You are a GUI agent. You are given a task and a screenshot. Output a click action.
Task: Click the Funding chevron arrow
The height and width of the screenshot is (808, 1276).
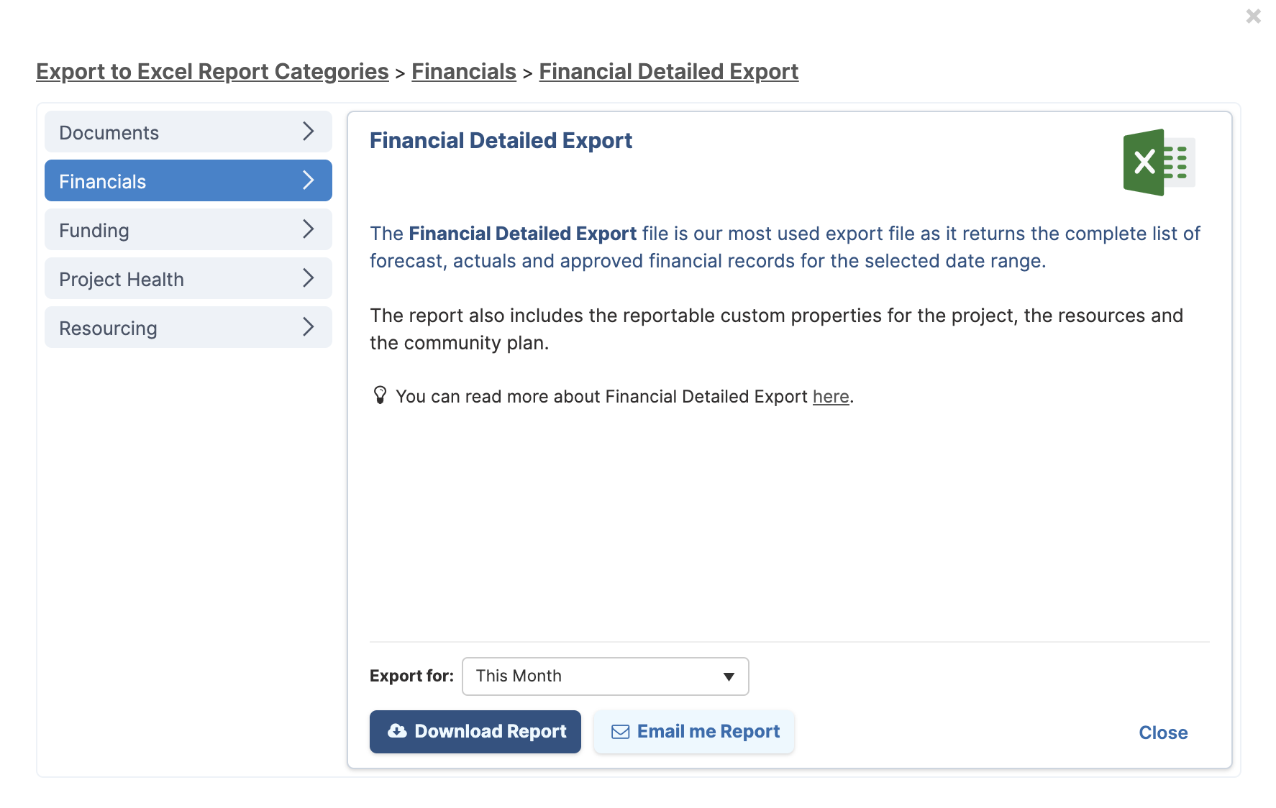click(x=309, y=229)
